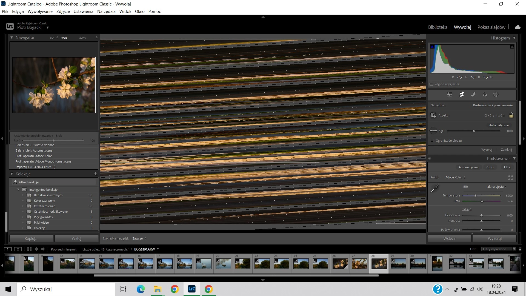The width and height of the screenshot is (526, 296).
Task: Click the Temperatura slider handle
Action: 475,196
